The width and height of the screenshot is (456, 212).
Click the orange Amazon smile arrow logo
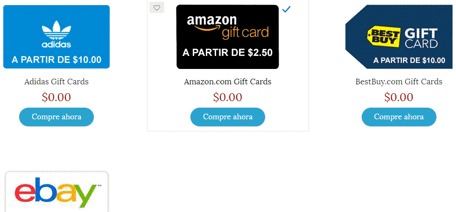(x=205, y=28)
